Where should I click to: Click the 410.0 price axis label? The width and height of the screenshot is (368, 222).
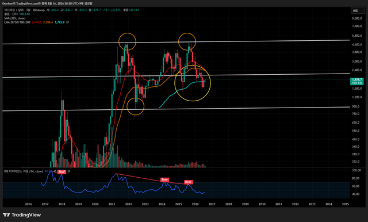(x=355, y=139)
